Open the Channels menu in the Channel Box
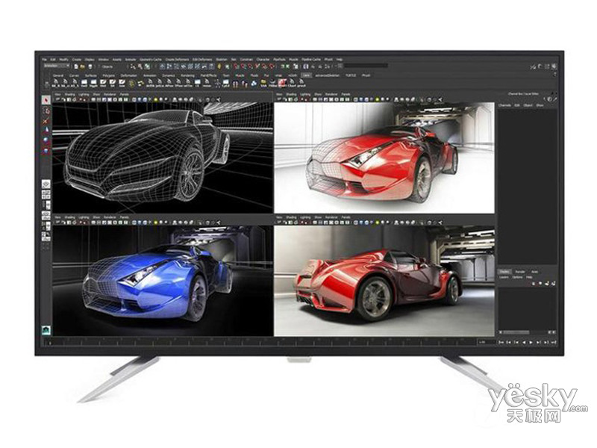Image resolution: width=597 pixels, height=448 pixels. point(504,105)
